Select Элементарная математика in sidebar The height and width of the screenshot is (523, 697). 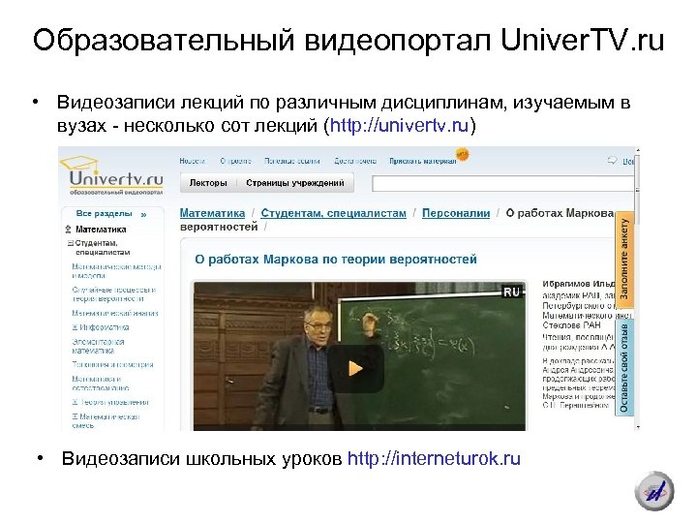click(98, 346)
